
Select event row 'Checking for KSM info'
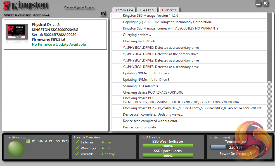[x=189, y=41]
